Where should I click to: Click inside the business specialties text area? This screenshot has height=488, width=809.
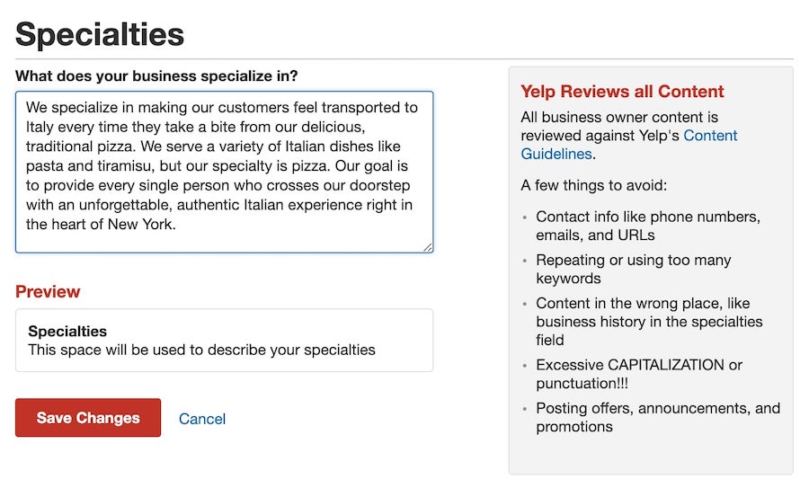coord(224,171)
